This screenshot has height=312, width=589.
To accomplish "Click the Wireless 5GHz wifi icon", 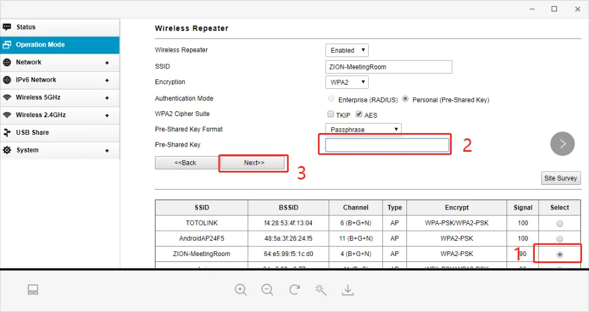I will [x=6, y=98].
